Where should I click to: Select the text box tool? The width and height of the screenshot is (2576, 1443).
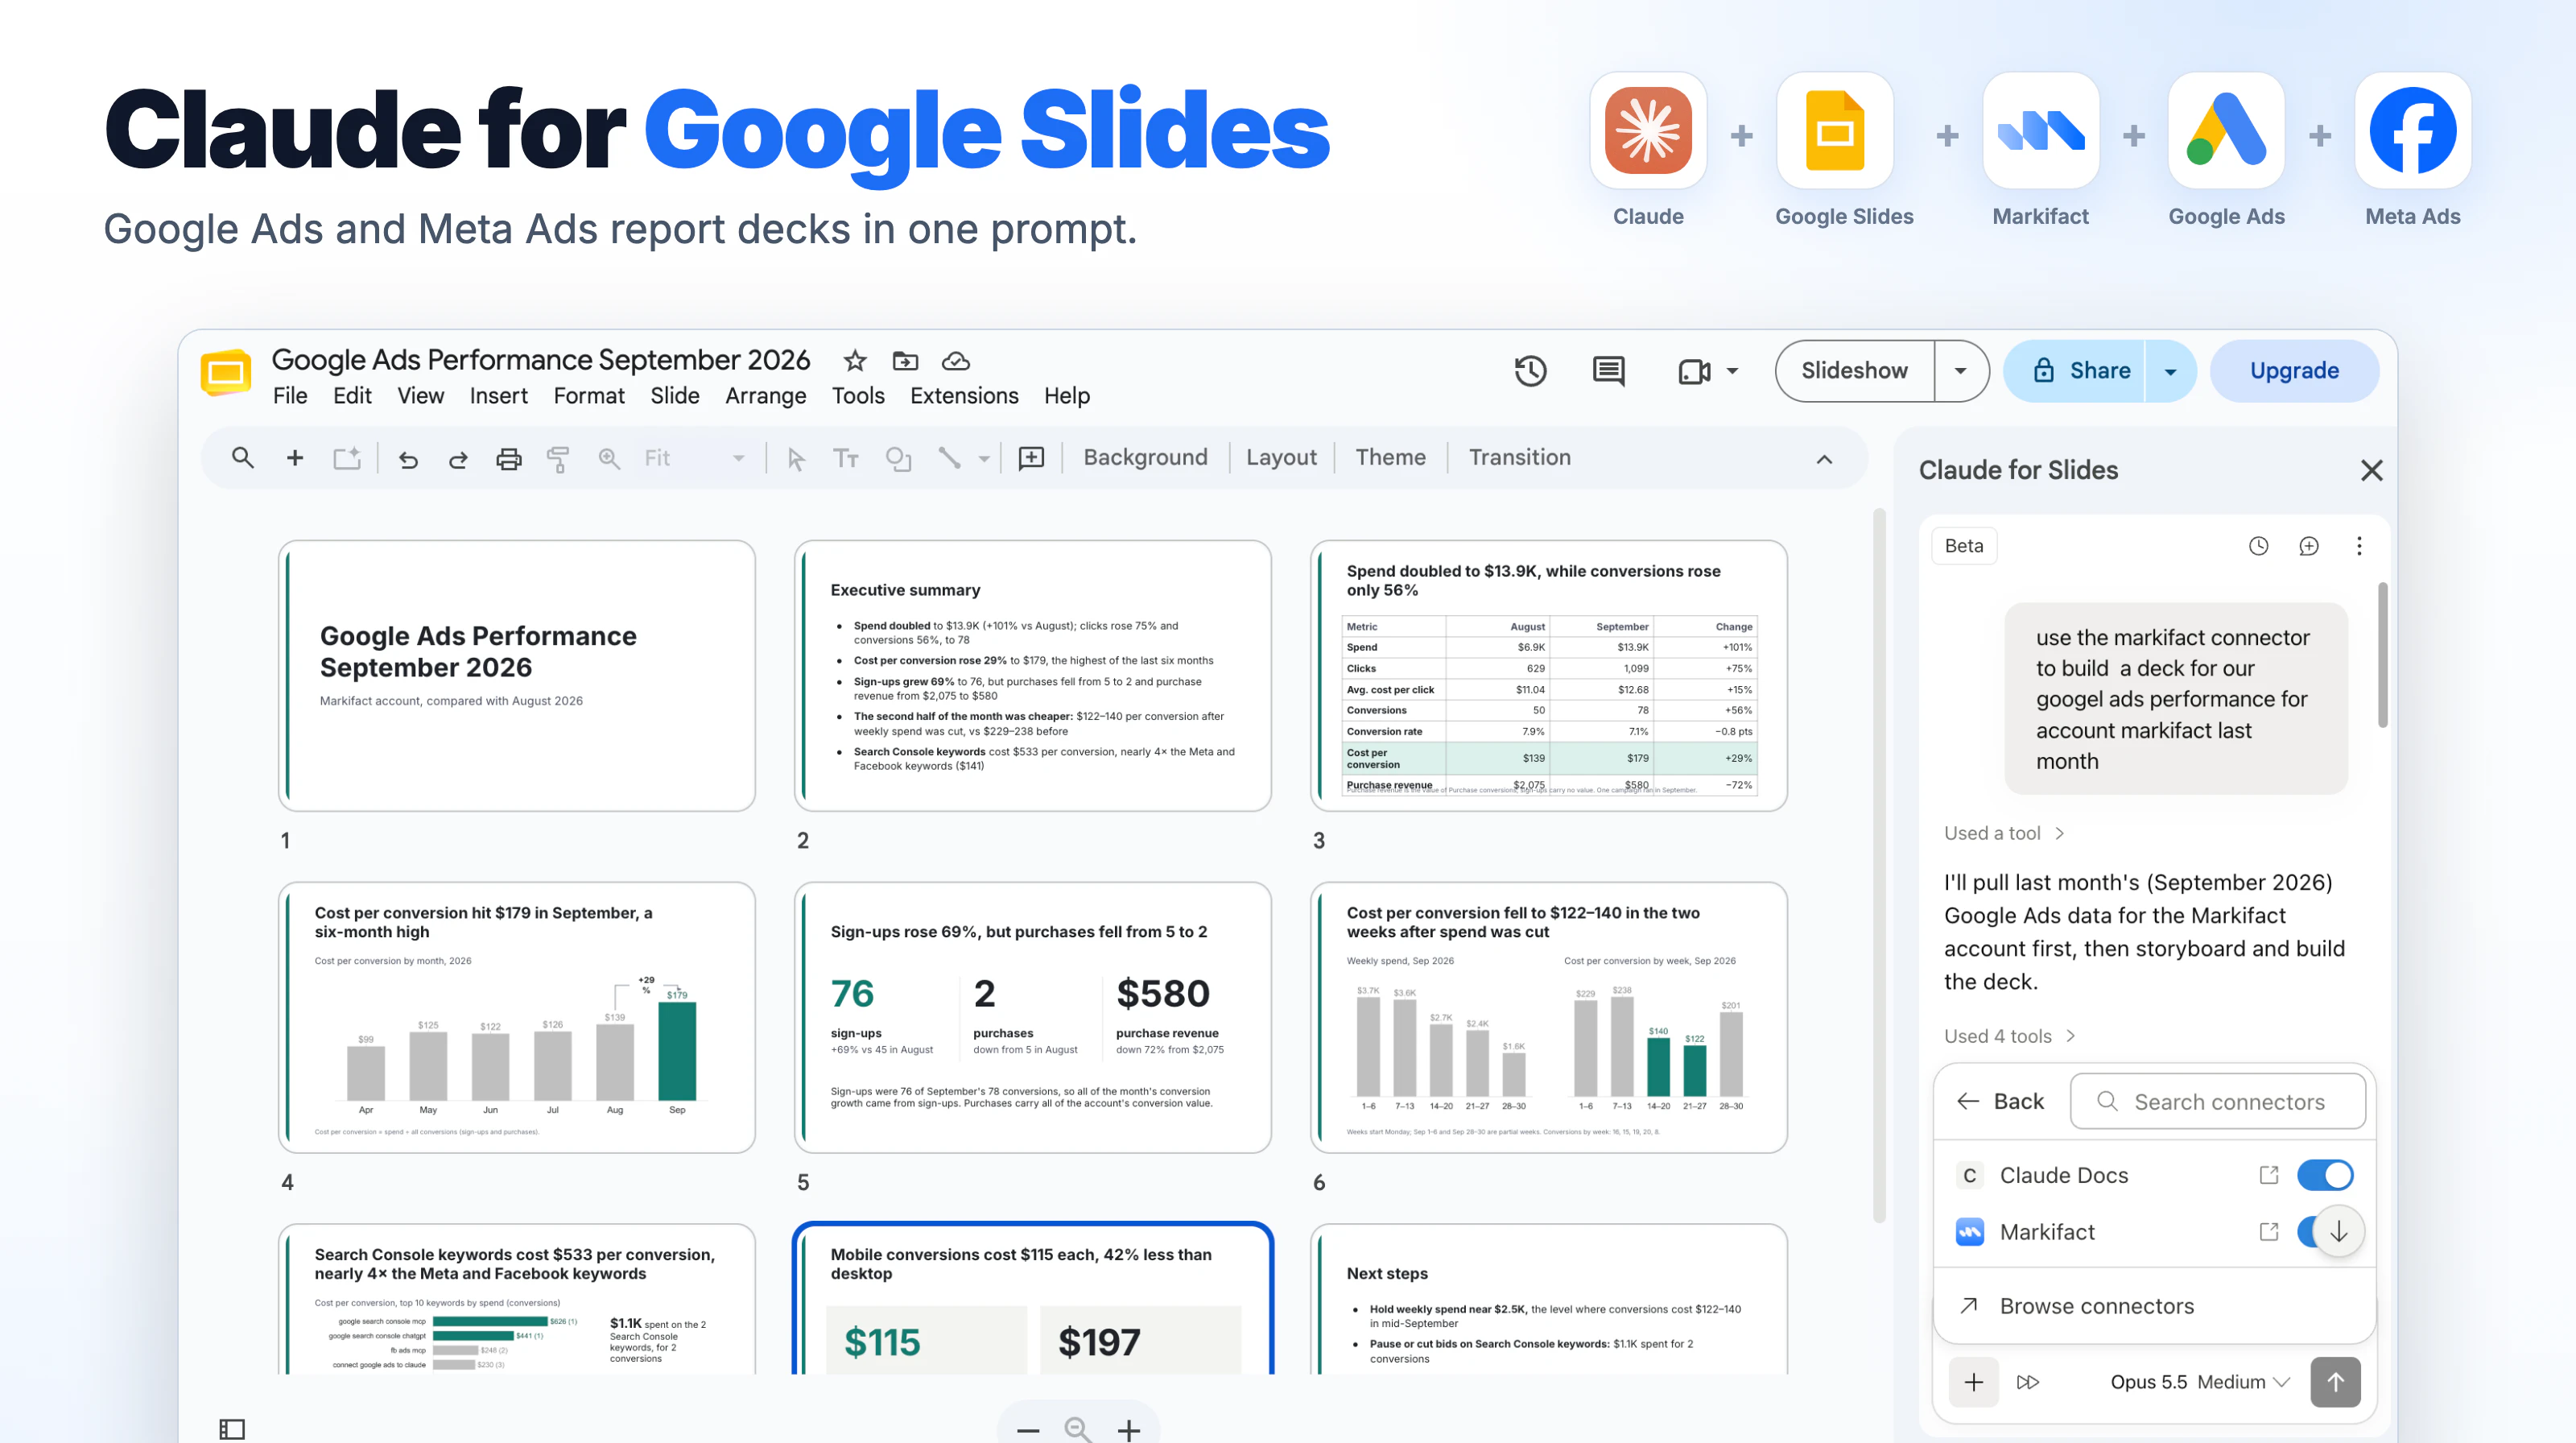click(x=846, y=458)
